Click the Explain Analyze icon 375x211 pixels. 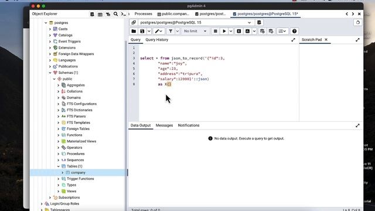point(247,31)
